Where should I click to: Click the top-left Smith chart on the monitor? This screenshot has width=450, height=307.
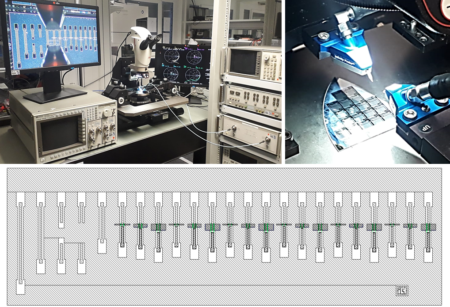[x=171, y=56]
